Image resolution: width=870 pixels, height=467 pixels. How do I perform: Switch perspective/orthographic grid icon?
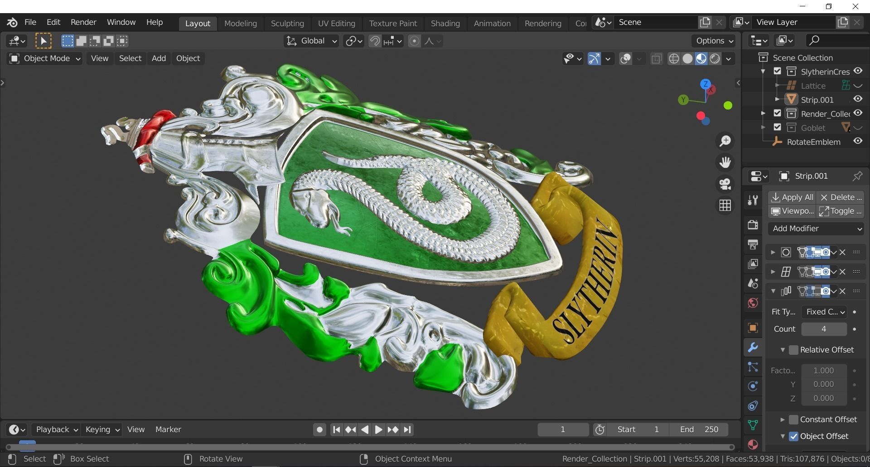[725, 205]
